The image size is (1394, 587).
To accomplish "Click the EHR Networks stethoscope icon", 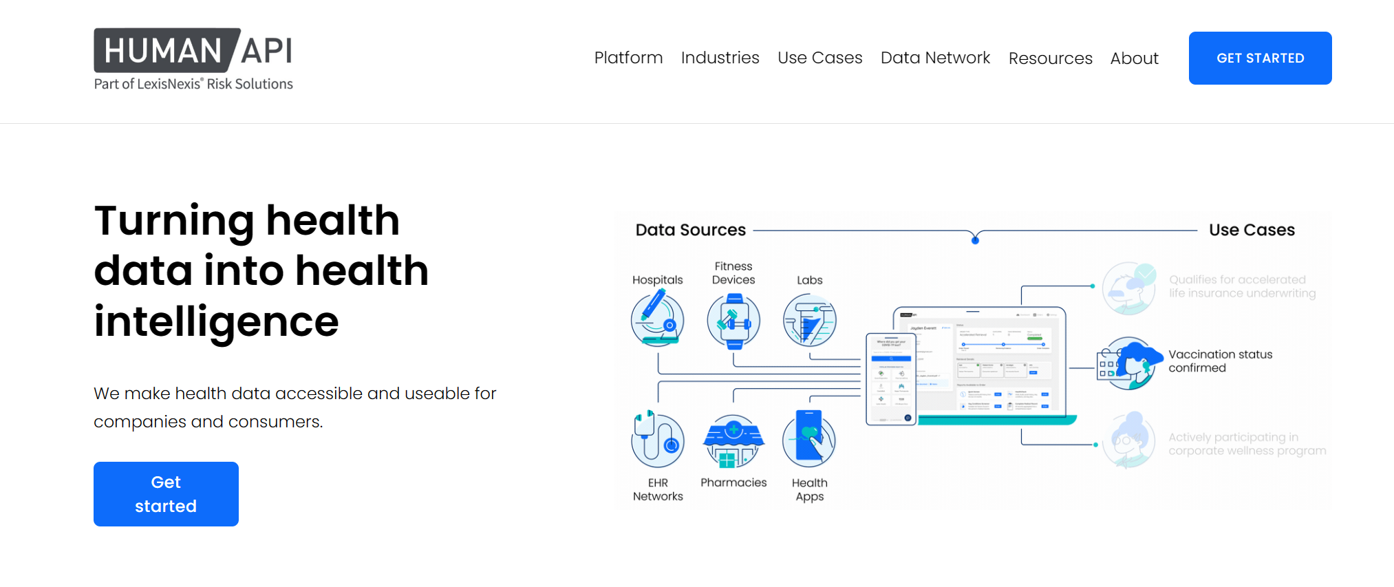I will (x=658, y=440).
